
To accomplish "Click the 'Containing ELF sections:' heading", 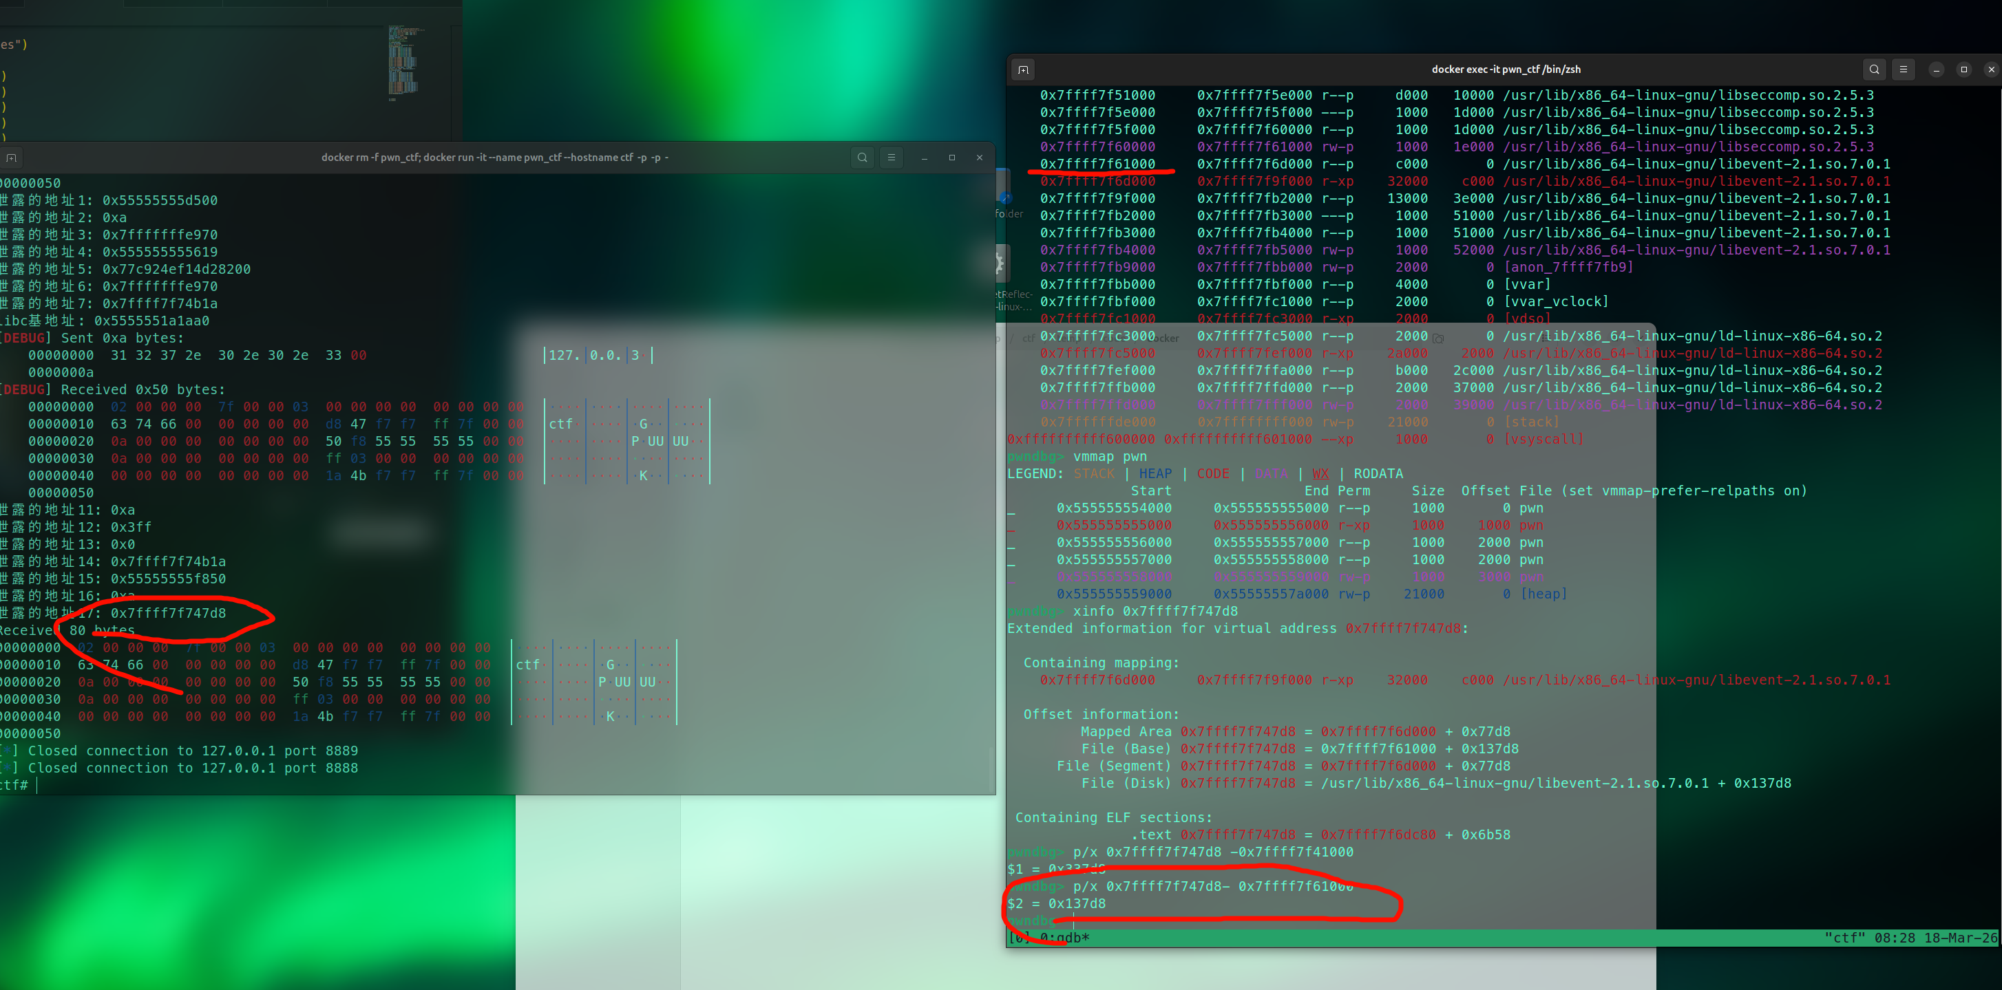I will click(1114, 817).
